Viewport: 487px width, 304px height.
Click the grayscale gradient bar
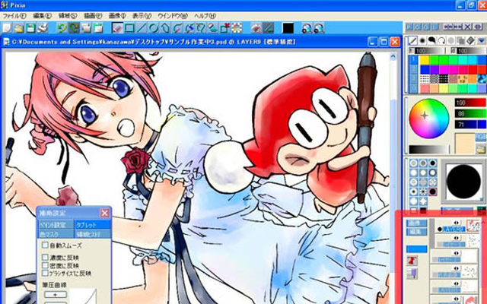(x=428, y=150)
